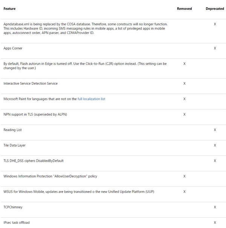
Task: Click Removed X for WSUS for Windows Mobile
Action: [x=184, y=192]
